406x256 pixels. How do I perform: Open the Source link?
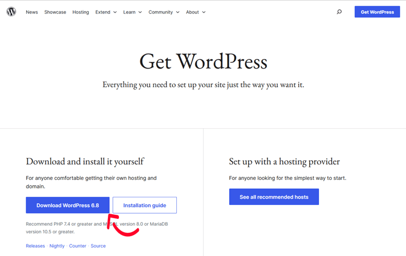coord(98,246)
